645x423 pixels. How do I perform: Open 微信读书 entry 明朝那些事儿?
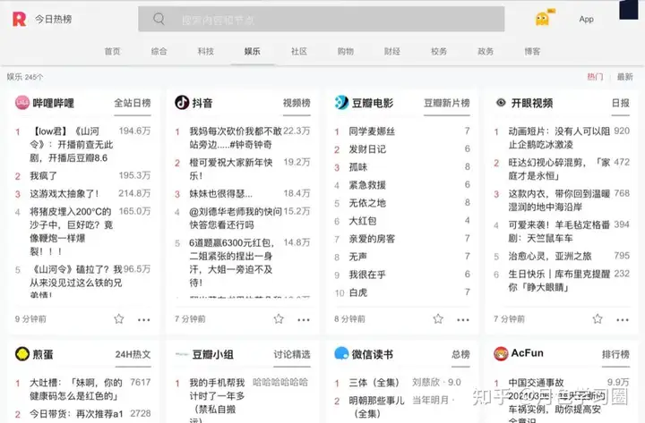coord(377,407)
